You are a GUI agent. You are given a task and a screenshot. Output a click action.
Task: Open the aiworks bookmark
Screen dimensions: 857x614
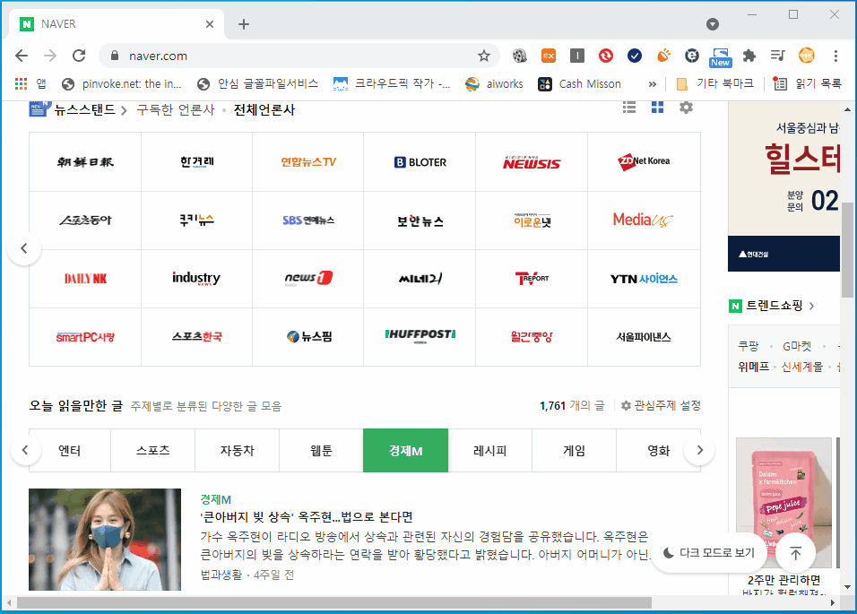[494, 83]
